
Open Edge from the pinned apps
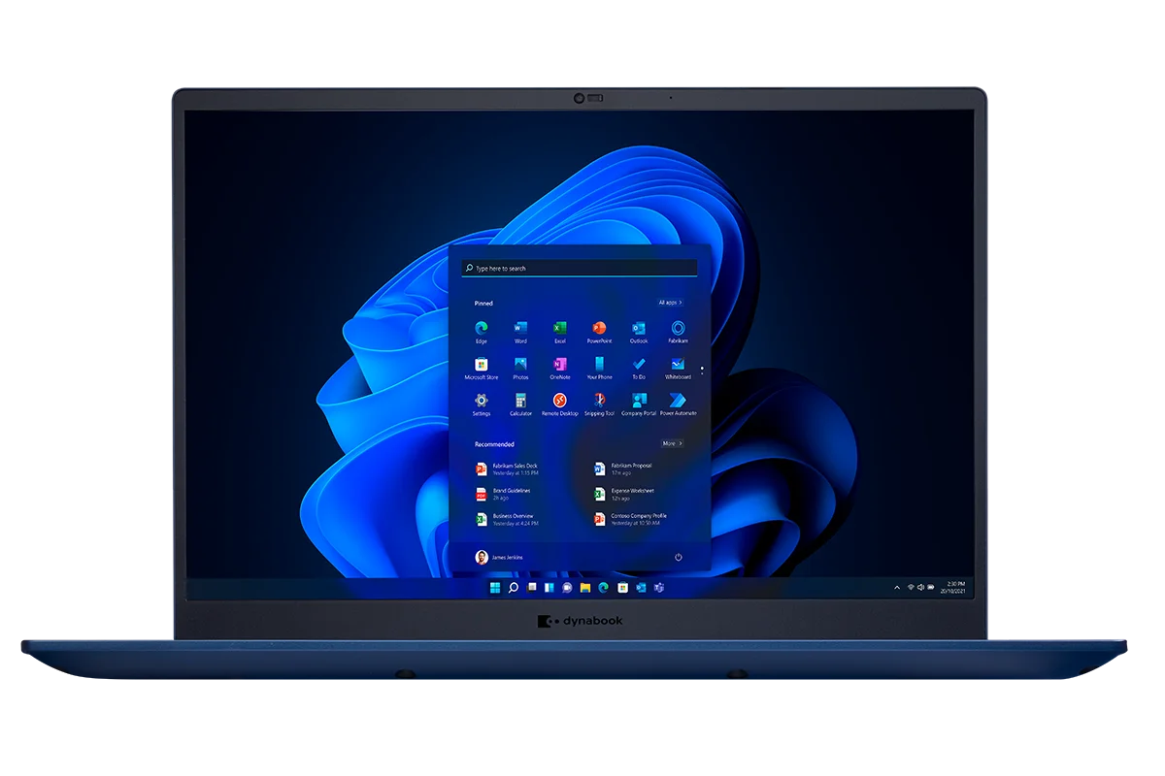pyautogui.click(x=482, y=329)
